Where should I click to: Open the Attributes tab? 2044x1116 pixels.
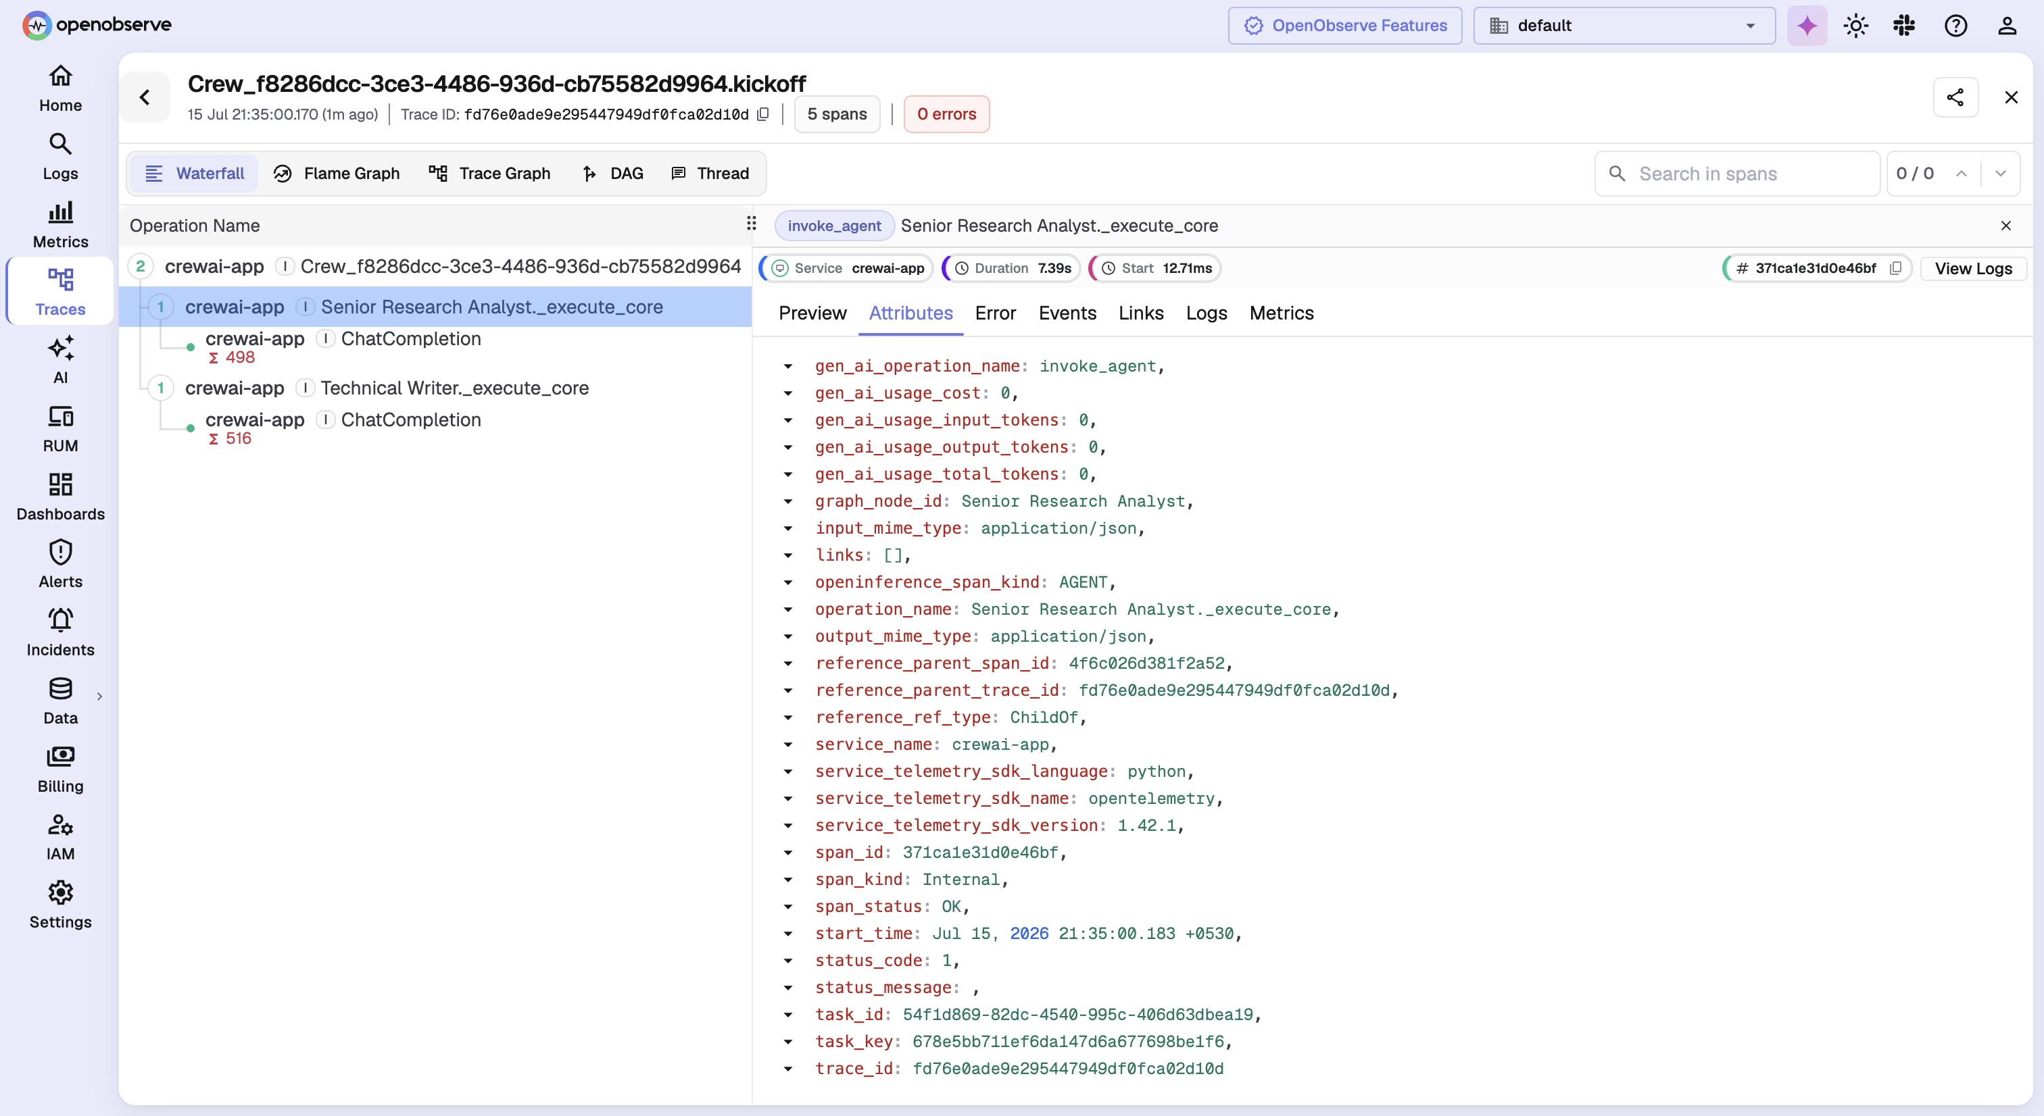[x=910, y=313]
